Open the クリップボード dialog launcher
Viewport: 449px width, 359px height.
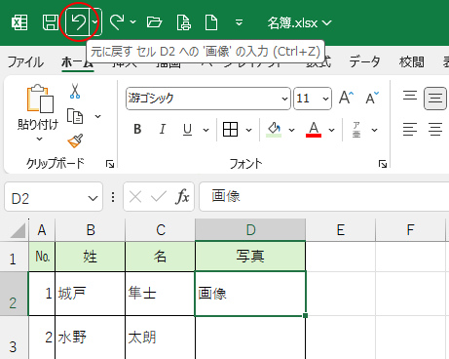[x=110, y=164]
